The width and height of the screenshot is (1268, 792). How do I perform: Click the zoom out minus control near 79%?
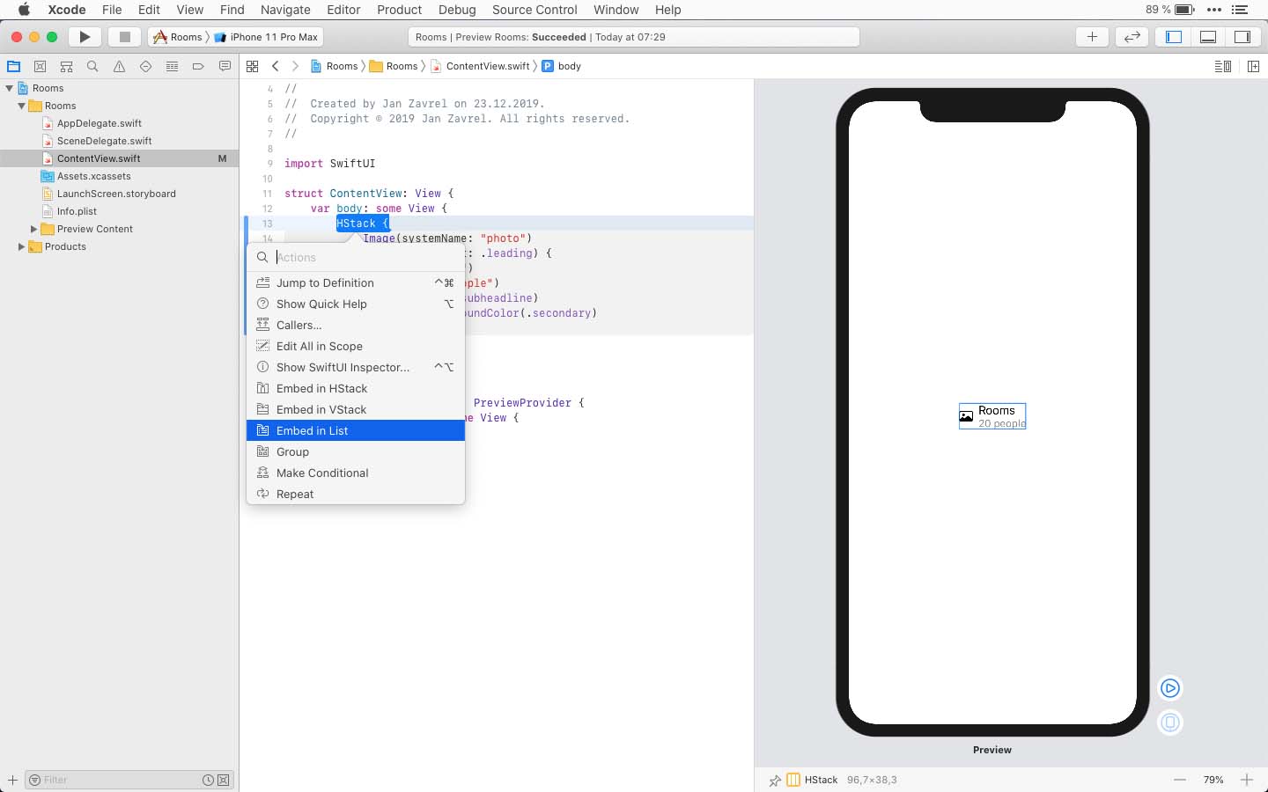pos(1180,780)
